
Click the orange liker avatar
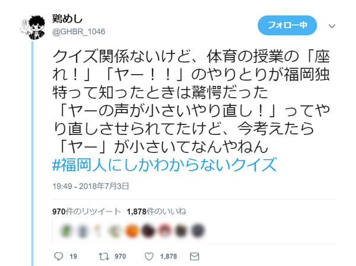click(132, 230)
